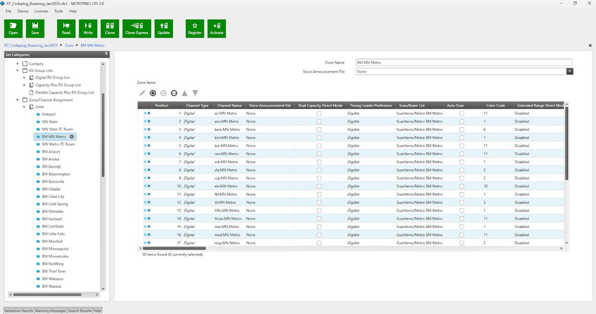This screenshot has width=596, height=314.
Task: Click the gear icon next to BM MN Metro
Action: pyautogui.click(x=72, y=137)
